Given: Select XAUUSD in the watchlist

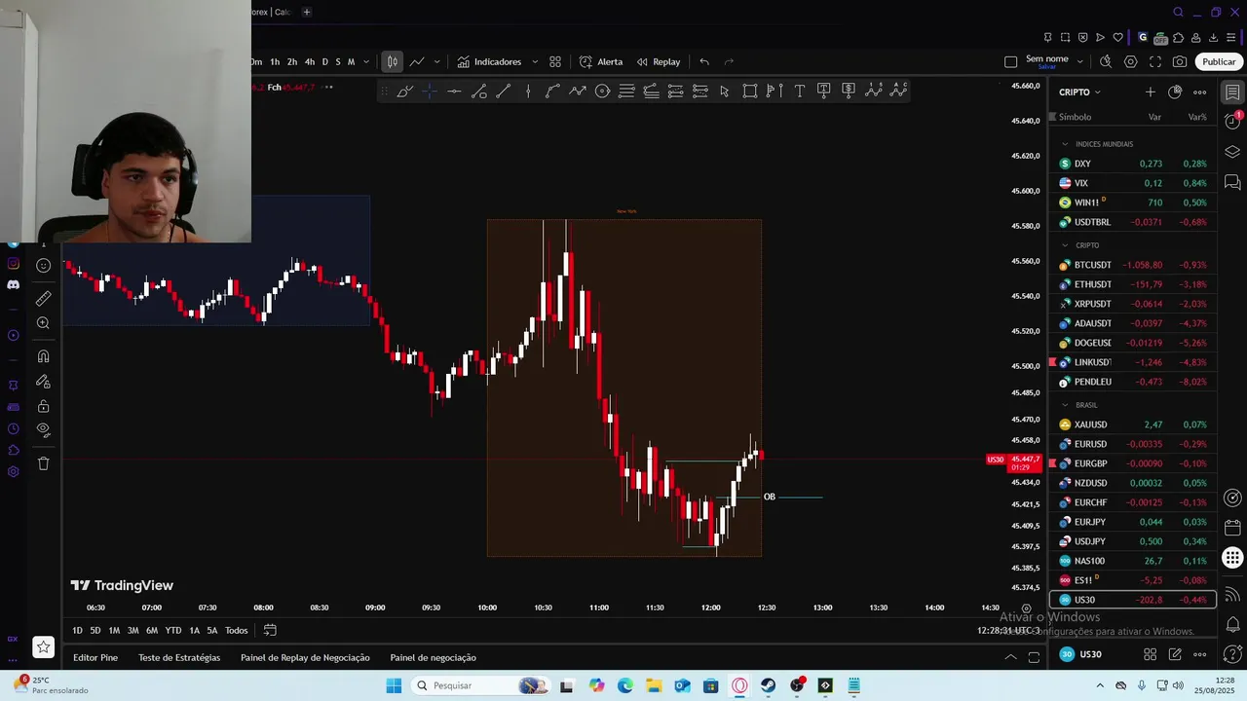Looking at the screenshot, I should click(1133, 424).
